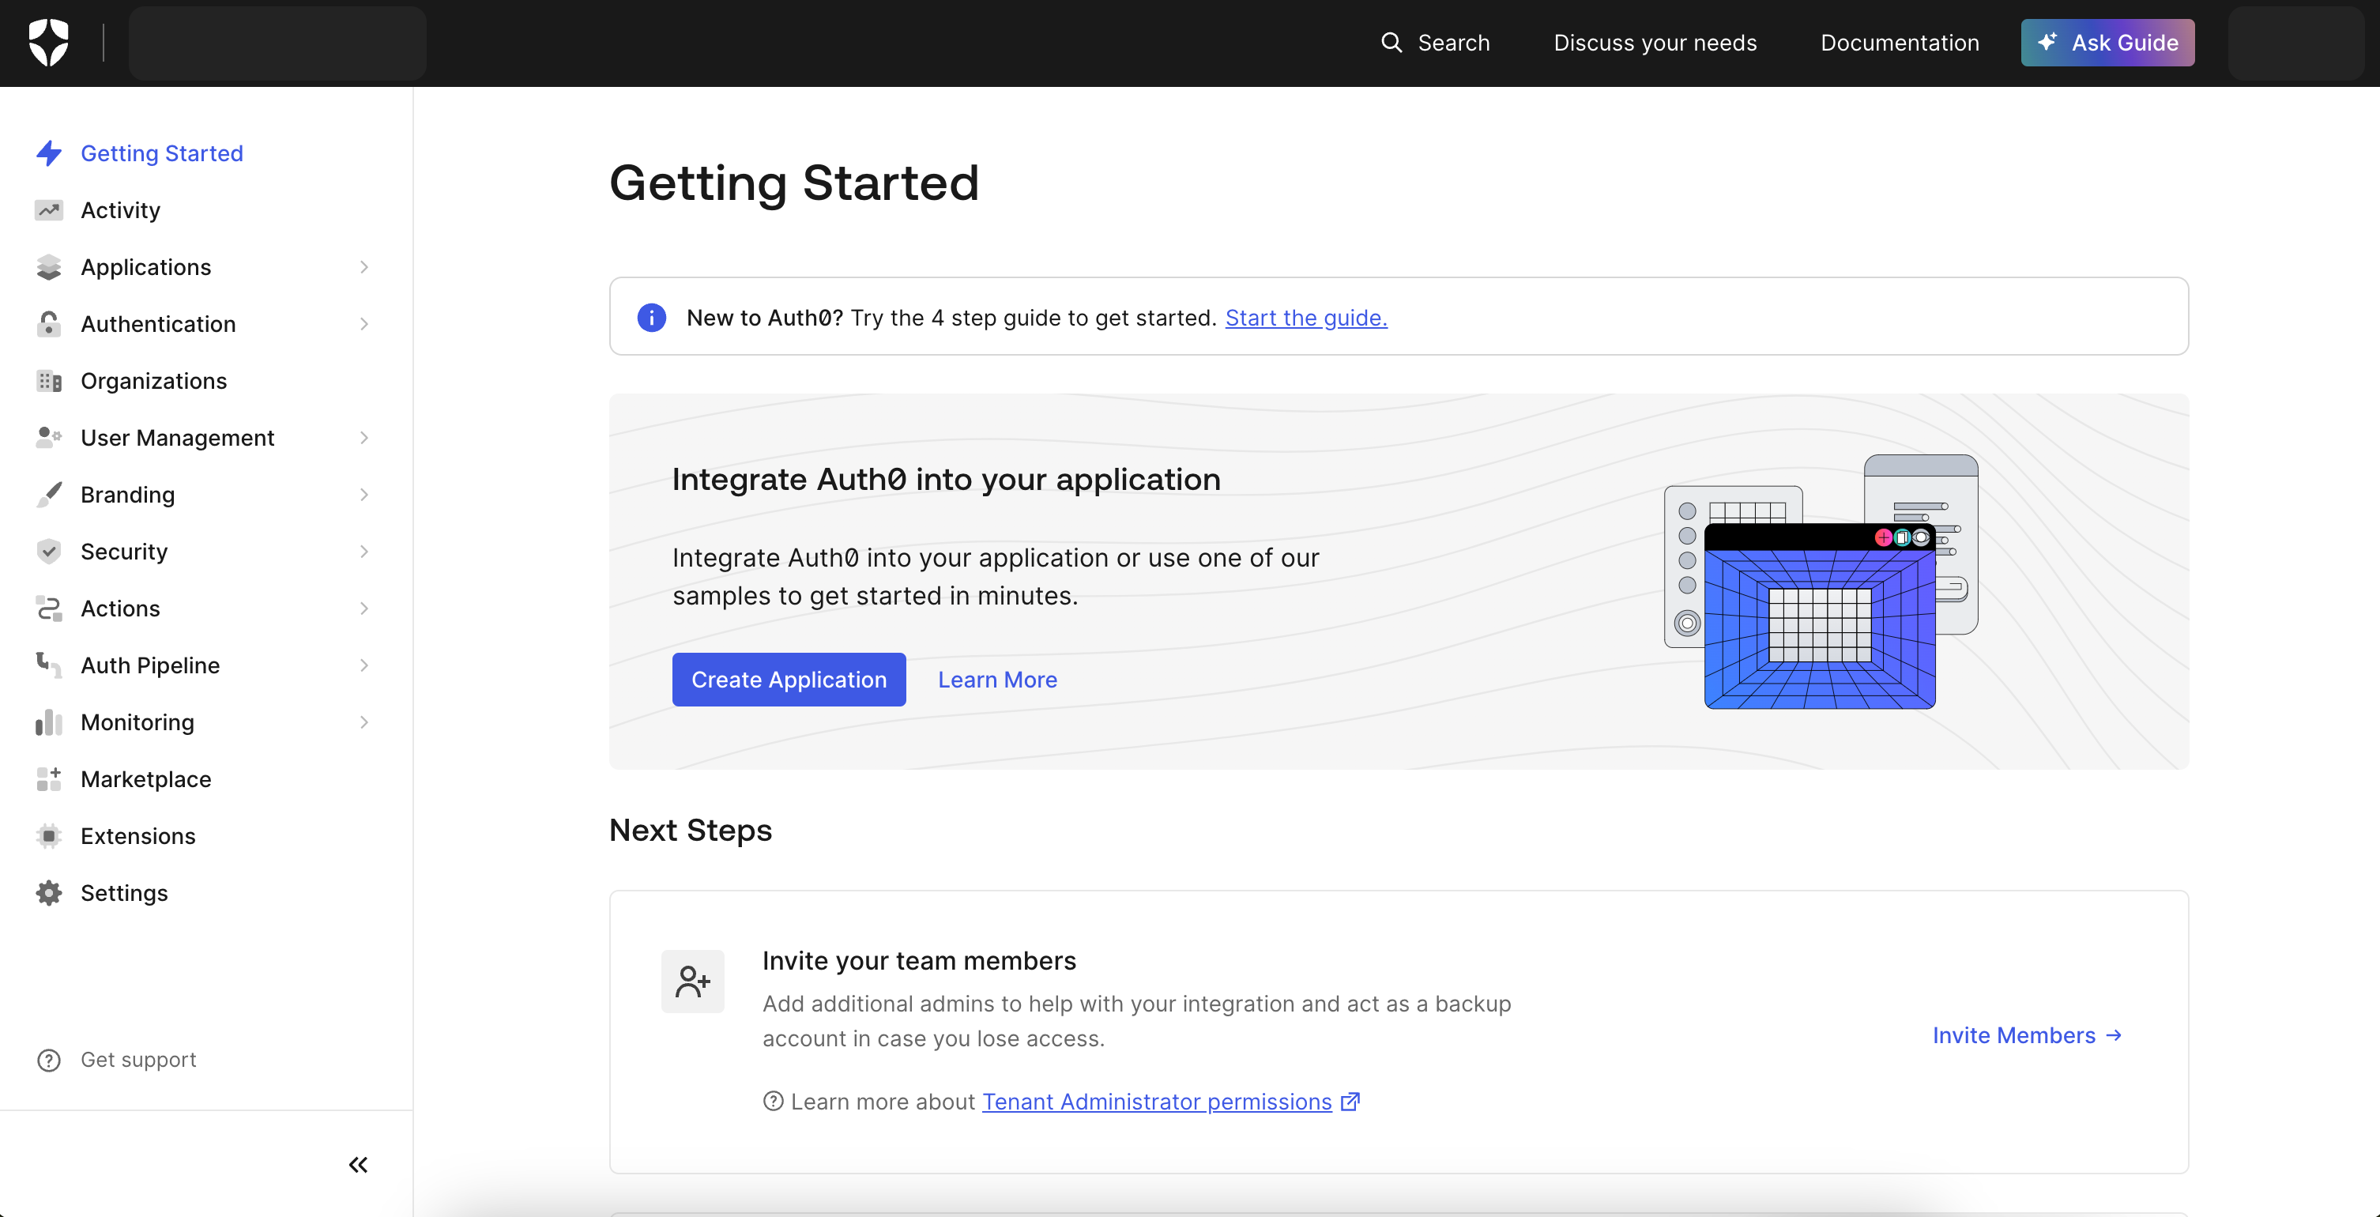2380x1217 pixels.
Task: Expand the User Management chevron
Action: click(364, 438)
